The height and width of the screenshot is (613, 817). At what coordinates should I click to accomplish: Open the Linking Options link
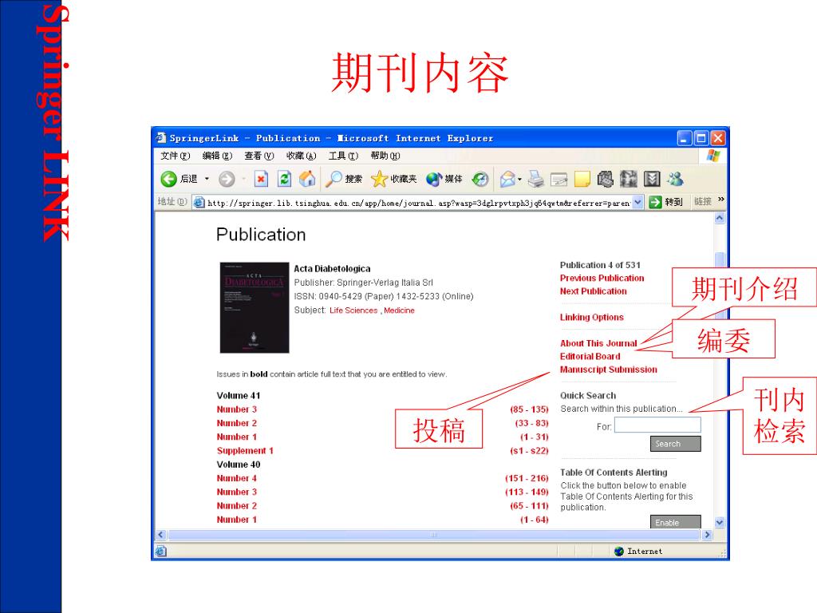[x=591, y=318]
